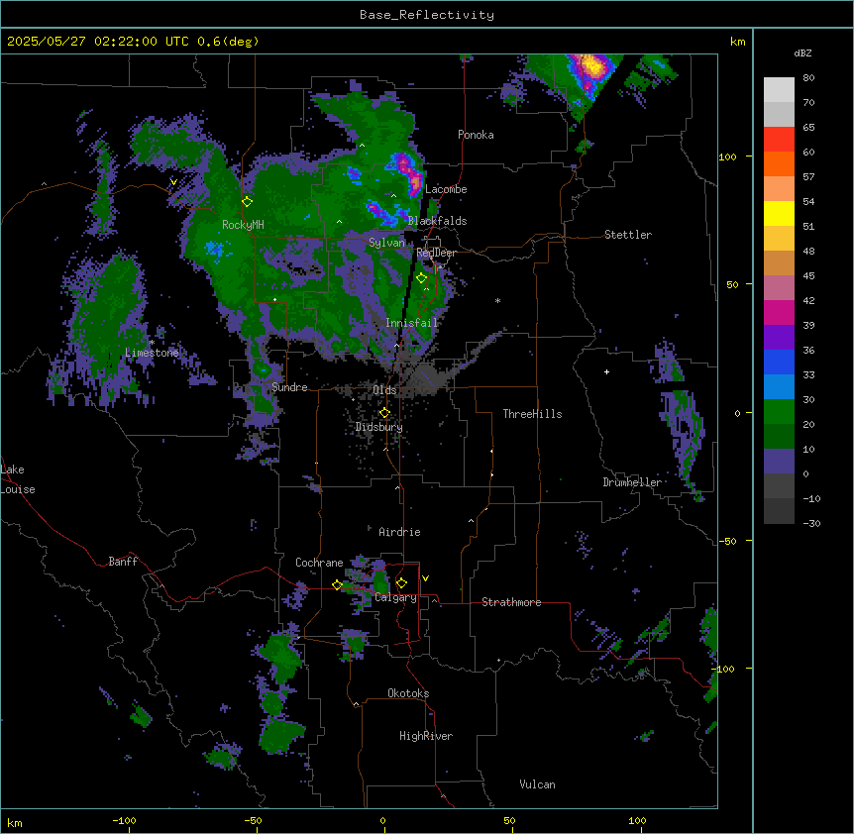
Task: Select the orange 57-60 dBZ legend swatch
Action: pyautogui.click(x=779, y=163)
